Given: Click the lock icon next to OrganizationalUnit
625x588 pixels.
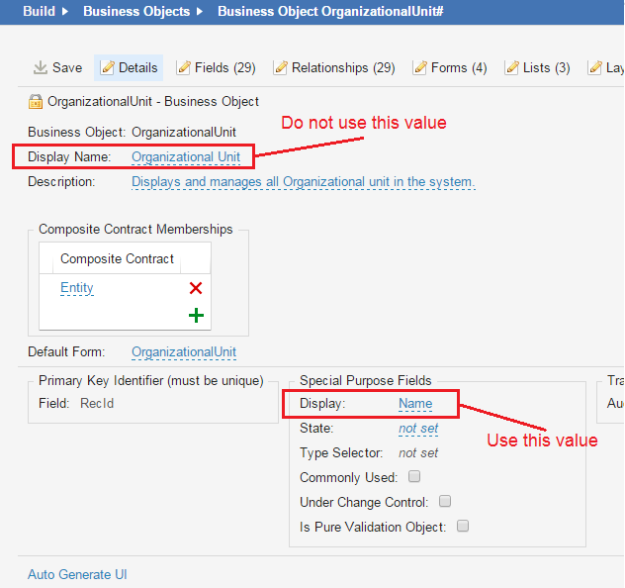Looking at the screenshot, I should coord(36,101).
